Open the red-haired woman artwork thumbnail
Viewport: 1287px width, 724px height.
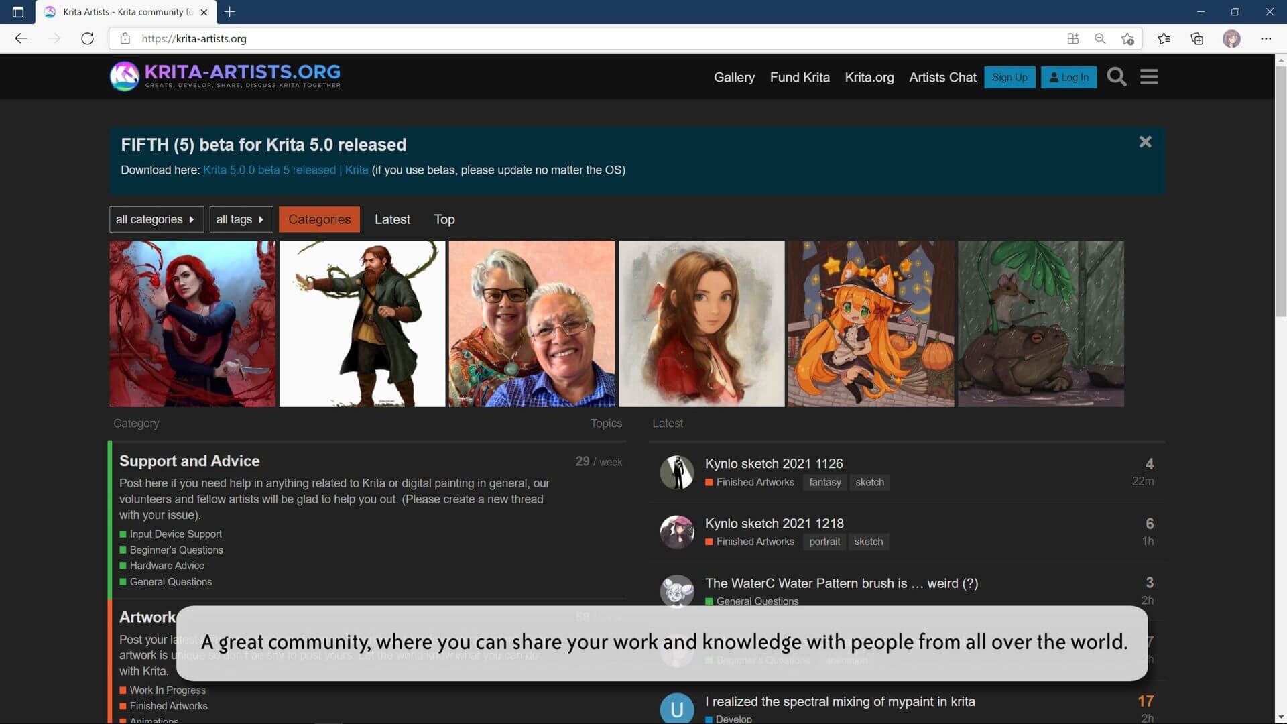click(192, 324)
